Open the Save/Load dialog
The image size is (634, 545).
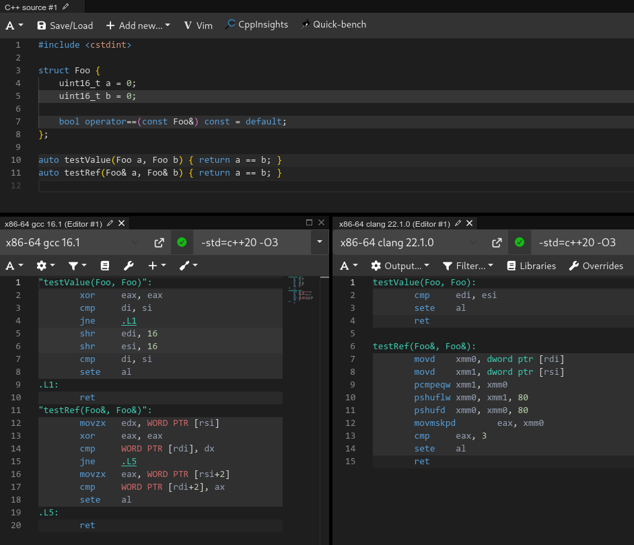65,26
